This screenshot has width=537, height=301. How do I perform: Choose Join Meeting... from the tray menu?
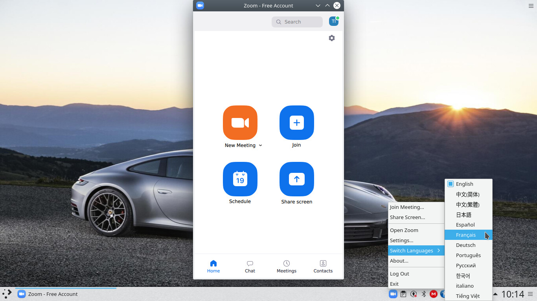tap(416, 207)
